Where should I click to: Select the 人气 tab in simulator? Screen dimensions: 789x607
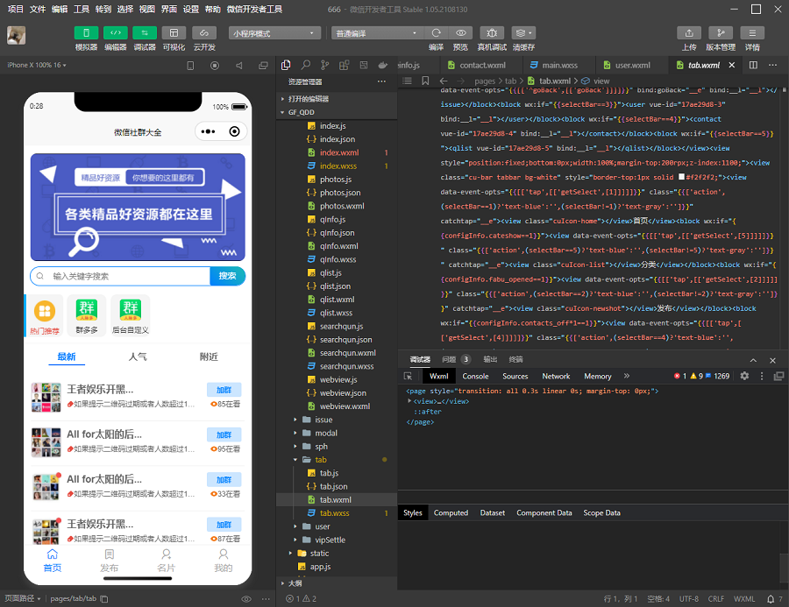pos(138,356)
